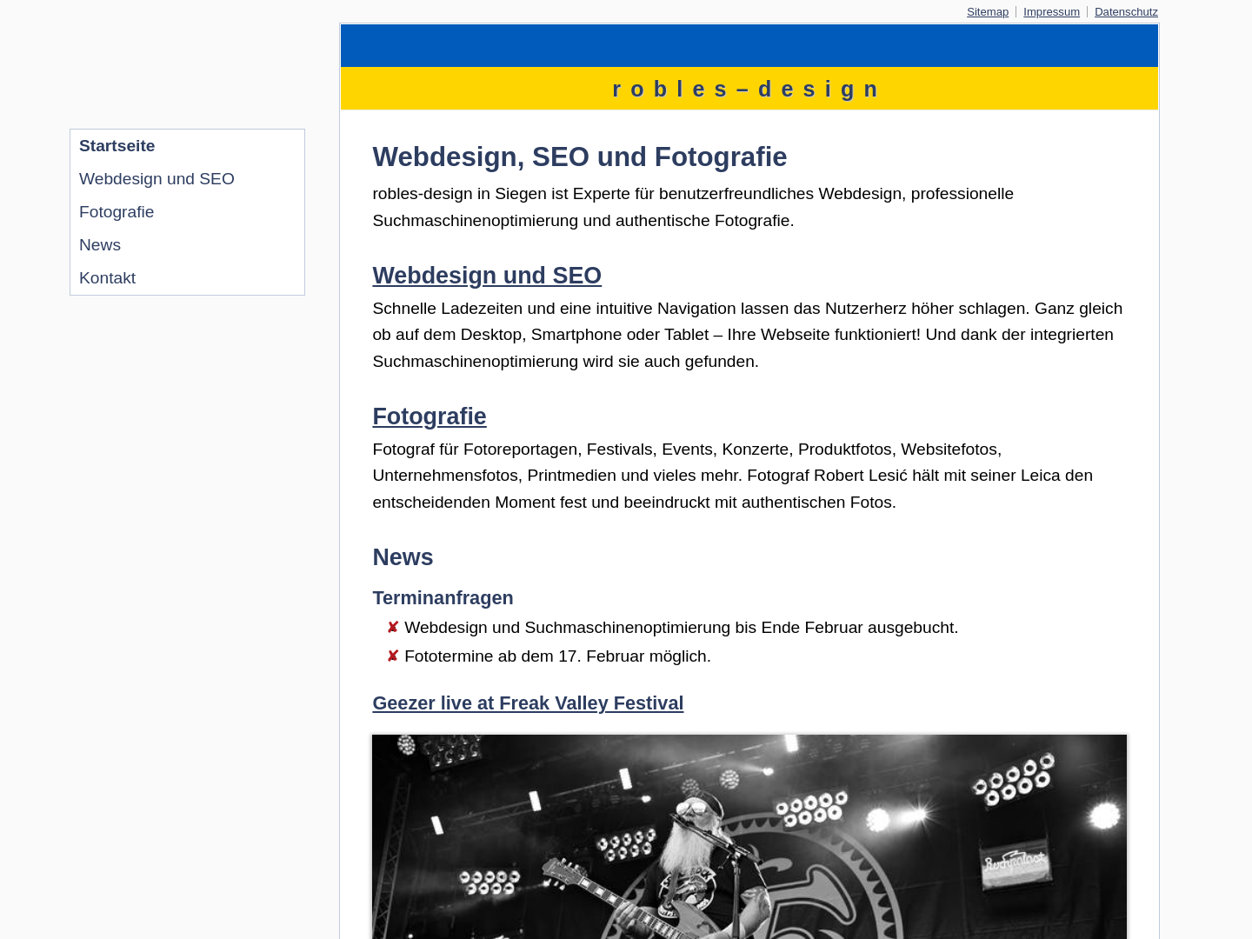Click the red X icon before Fototermine
Screen dimensions: 1252x939
point(393,656)
